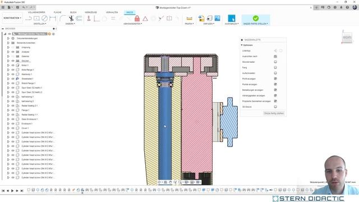Click the new design tab plus icon
359x202 pixels.
[x=316, y=7]
